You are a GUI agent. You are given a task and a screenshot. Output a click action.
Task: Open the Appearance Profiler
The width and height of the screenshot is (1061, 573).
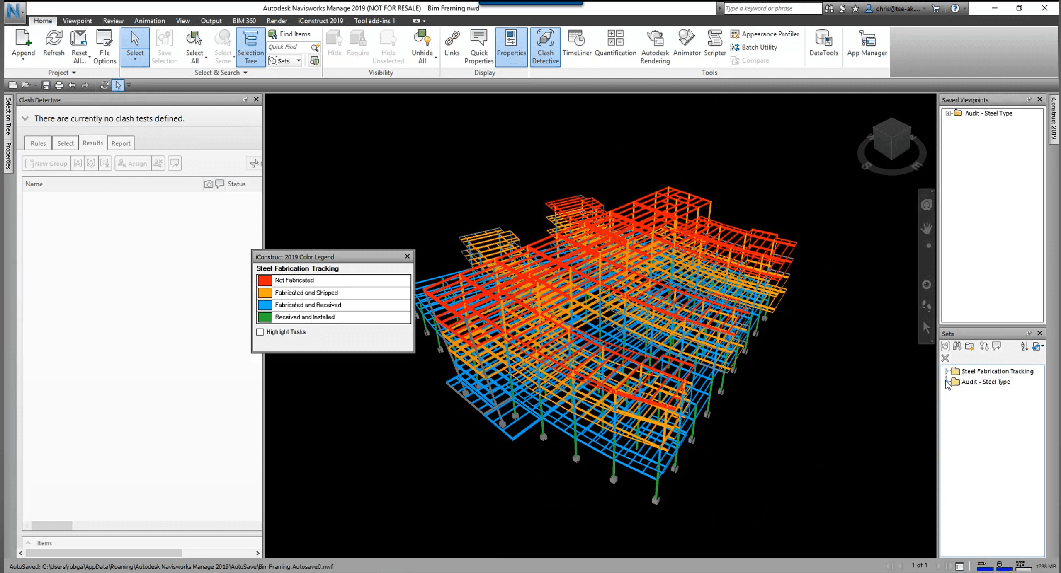click(765, 34)
